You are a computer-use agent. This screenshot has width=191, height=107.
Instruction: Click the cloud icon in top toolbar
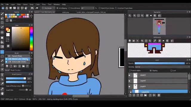pyautogui.click(x=3, y=8)
